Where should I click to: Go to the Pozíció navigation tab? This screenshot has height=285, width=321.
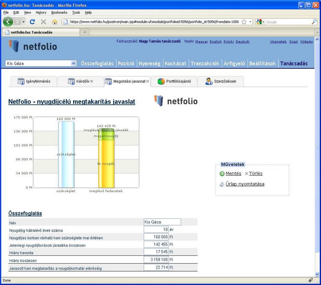pyautogui.click(x=126, y=63)
